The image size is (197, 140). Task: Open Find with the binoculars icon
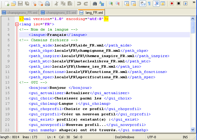[x=95, y=4]
